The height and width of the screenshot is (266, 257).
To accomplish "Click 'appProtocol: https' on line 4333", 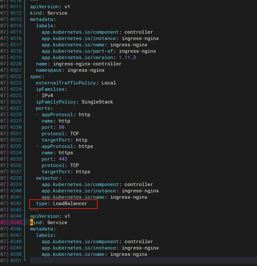I will (x=67, y=146).
